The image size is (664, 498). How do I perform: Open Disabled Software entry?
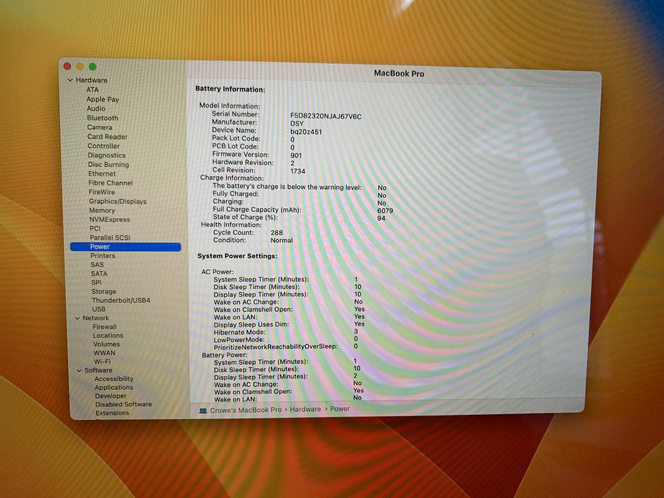(124, 404)
